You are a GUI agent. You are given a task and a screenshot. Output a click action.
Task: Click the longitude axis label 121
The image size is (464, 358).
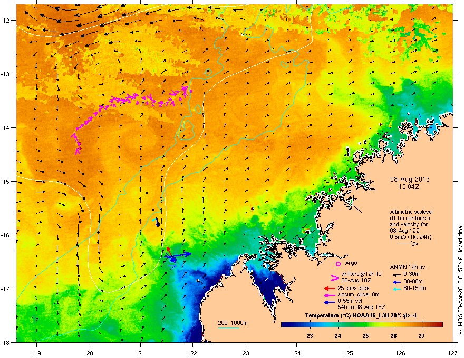click(x=140, y=353)
